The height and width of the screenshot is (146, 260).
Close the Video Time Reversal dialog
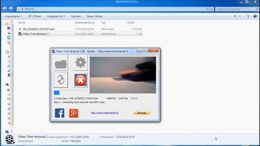[154, 50]
